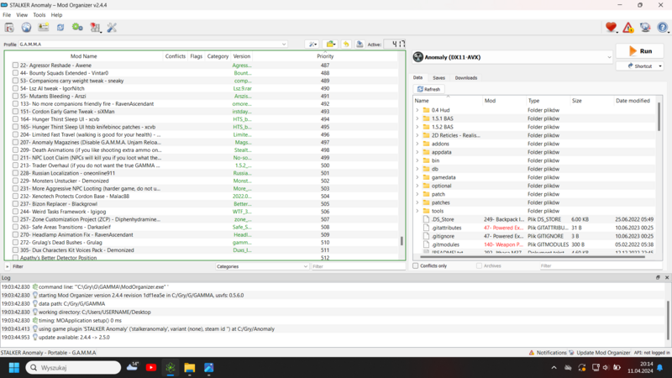Enable the Agressor Reshade mod checkbox
This screenshot has width=672, height=378.
click(15, 66)
